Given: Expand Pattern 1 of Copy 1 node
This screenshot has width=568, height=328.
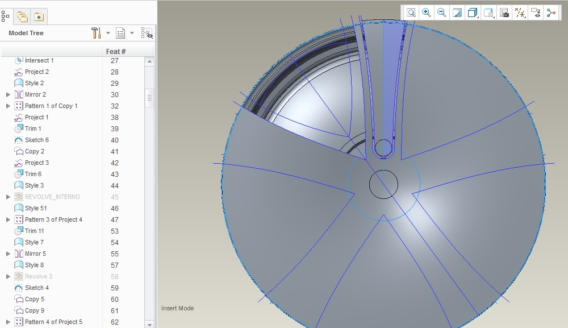Looking at the screenshot, I should tap(8, 106).
